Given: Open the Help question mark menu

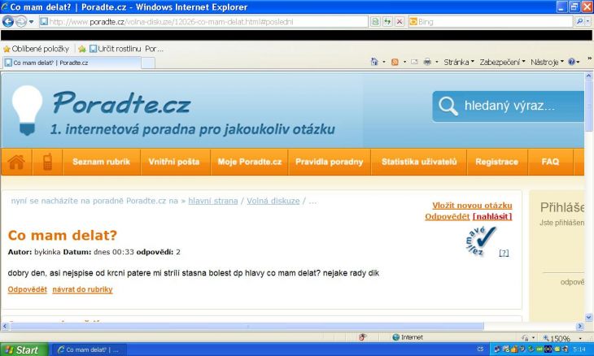Looking at the screenshot, I should (x=574, y=62).
